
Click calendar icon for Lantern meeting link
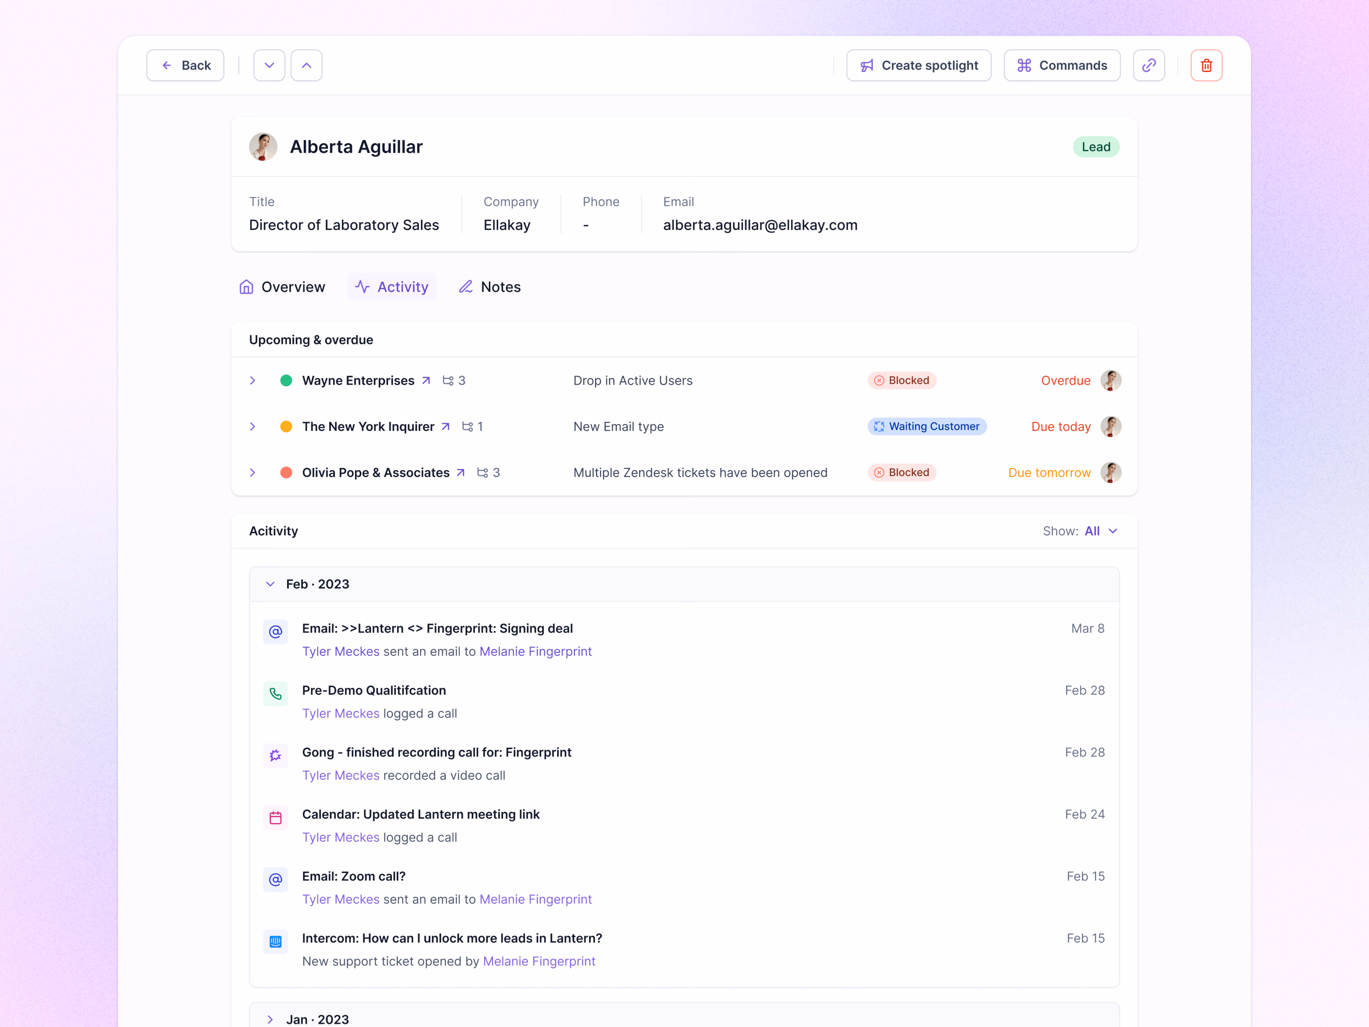coord(276,818)
